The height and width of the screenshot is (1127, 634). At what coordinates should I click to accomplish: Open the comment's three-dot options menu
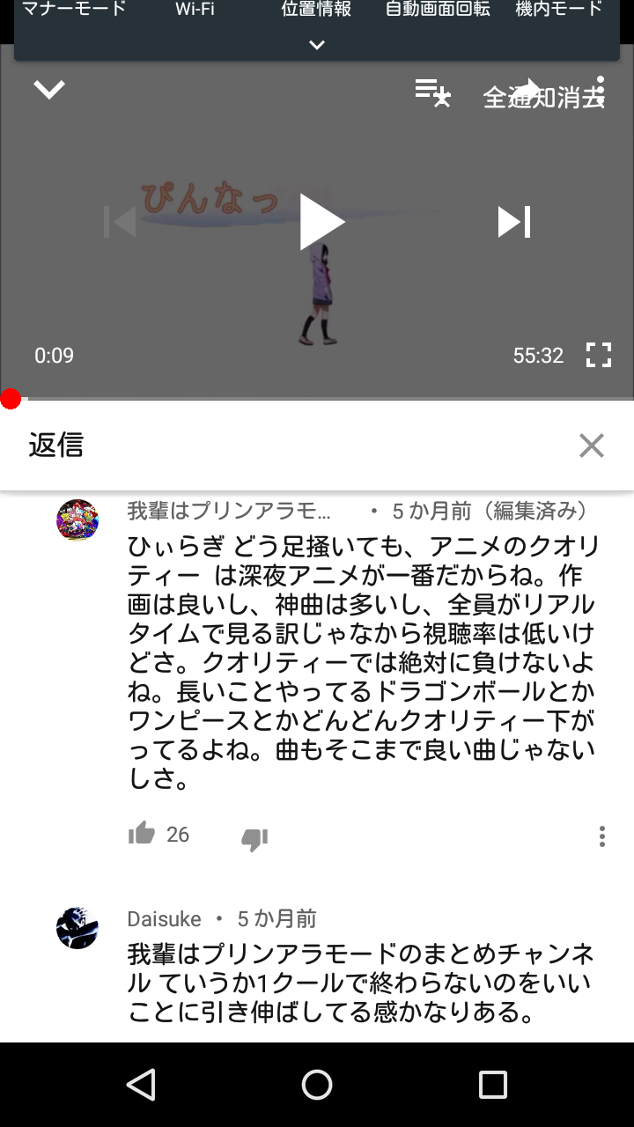(602, 836)
